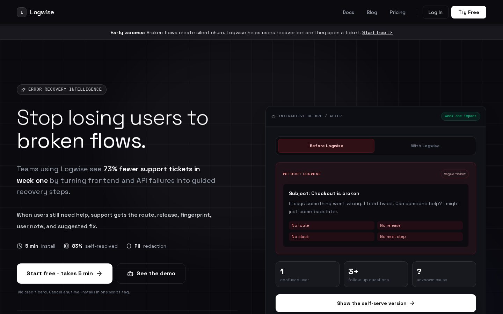503x314 pixels.
Task: Click the unknown cause stat card
Action: pos(444,274)
